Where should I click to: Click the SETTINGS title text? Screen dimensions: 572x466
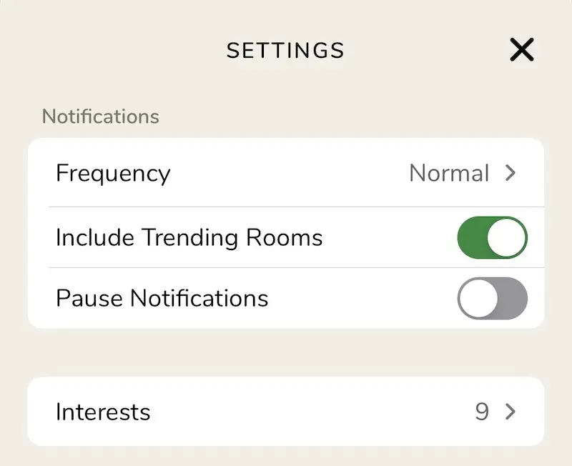click(x=285, y=50)
